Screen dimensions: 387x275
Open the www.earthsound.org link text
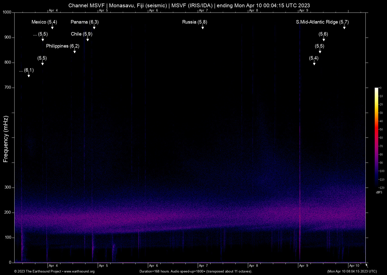(x=79, y=271)
